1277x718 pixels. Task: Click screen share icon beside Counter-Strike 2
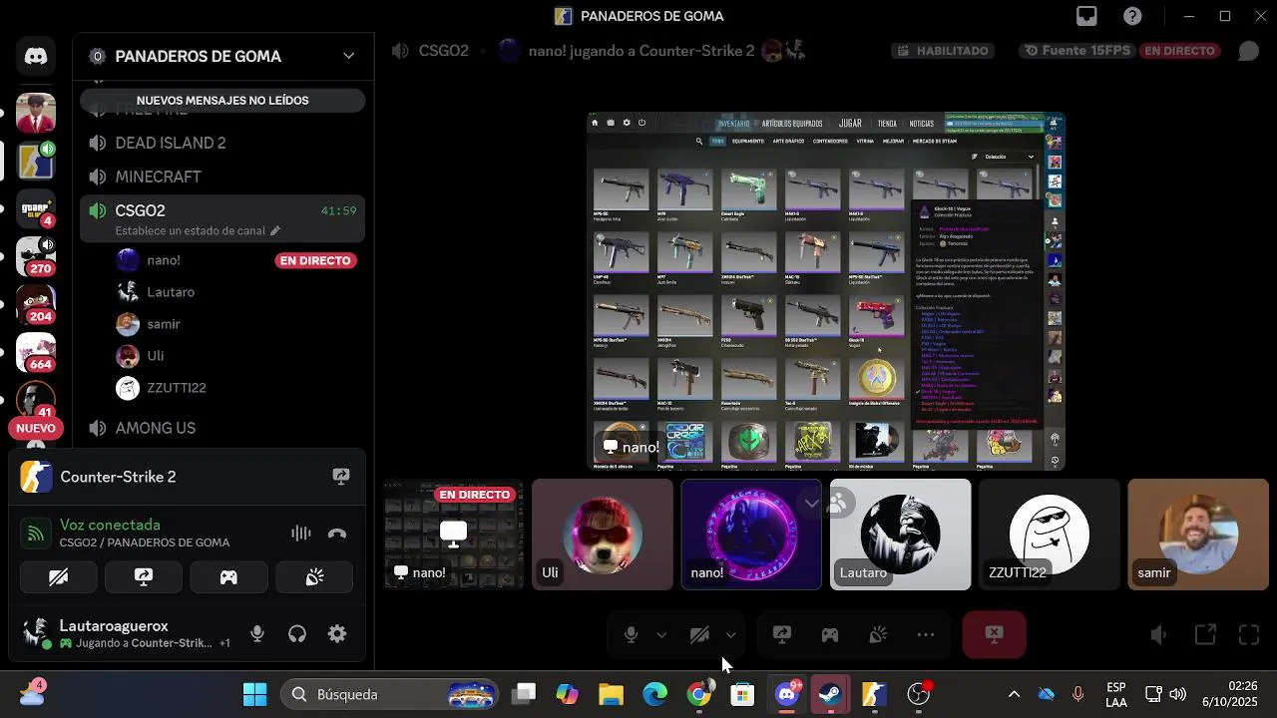tap(341, 477)
